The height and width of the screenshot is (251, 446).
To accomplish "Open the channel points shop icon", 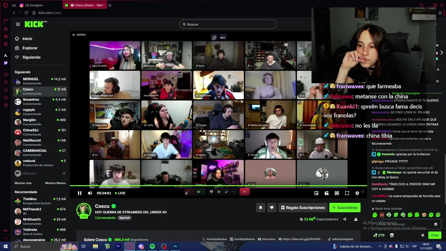I will coord(392,235).
